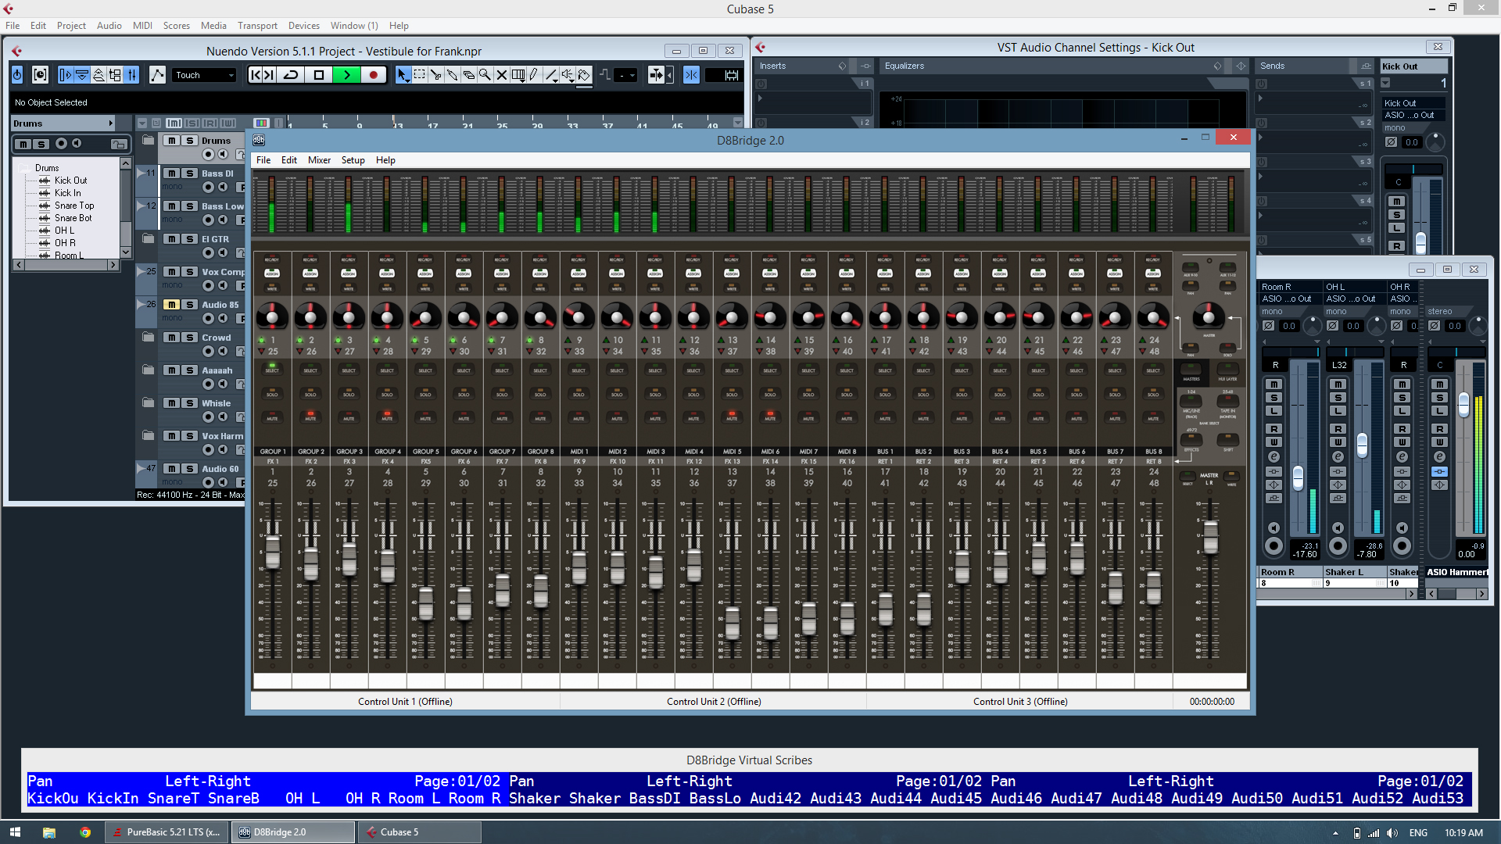Click Room R channel read automation R button
The image size is (1501, 844).
[x=1274, y=429]
